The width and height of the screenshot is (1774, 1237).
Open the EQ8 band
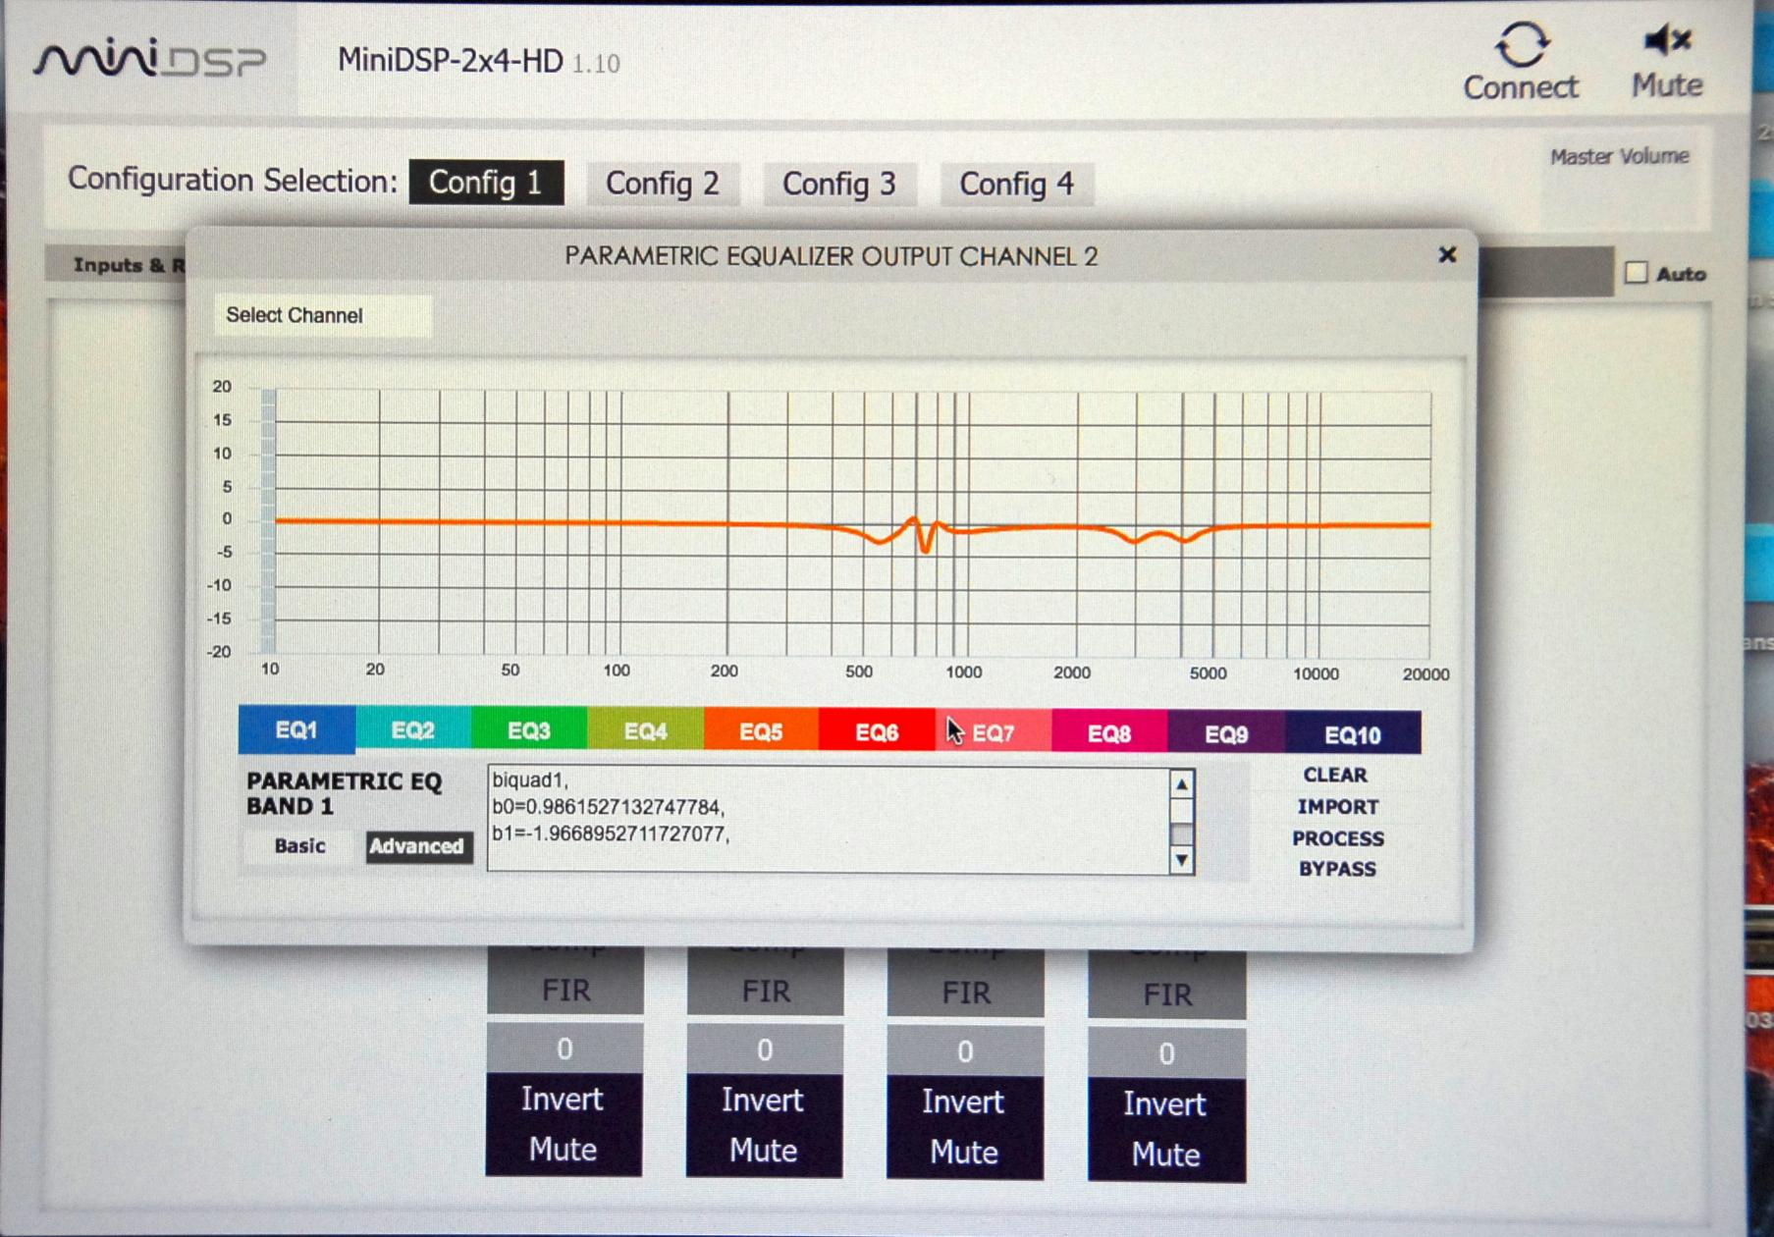[x=1109, y=733]
